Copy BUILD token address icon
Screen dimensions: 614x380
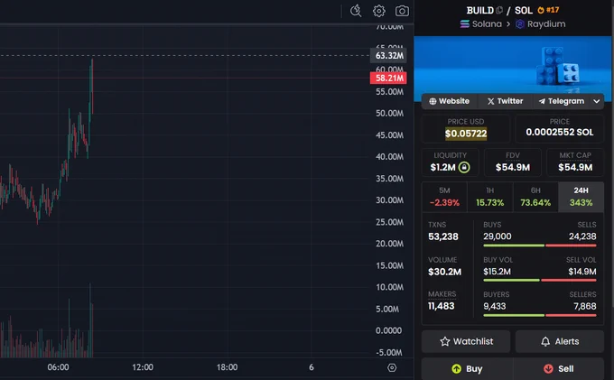pyautogui.click(x=498, y=10)
